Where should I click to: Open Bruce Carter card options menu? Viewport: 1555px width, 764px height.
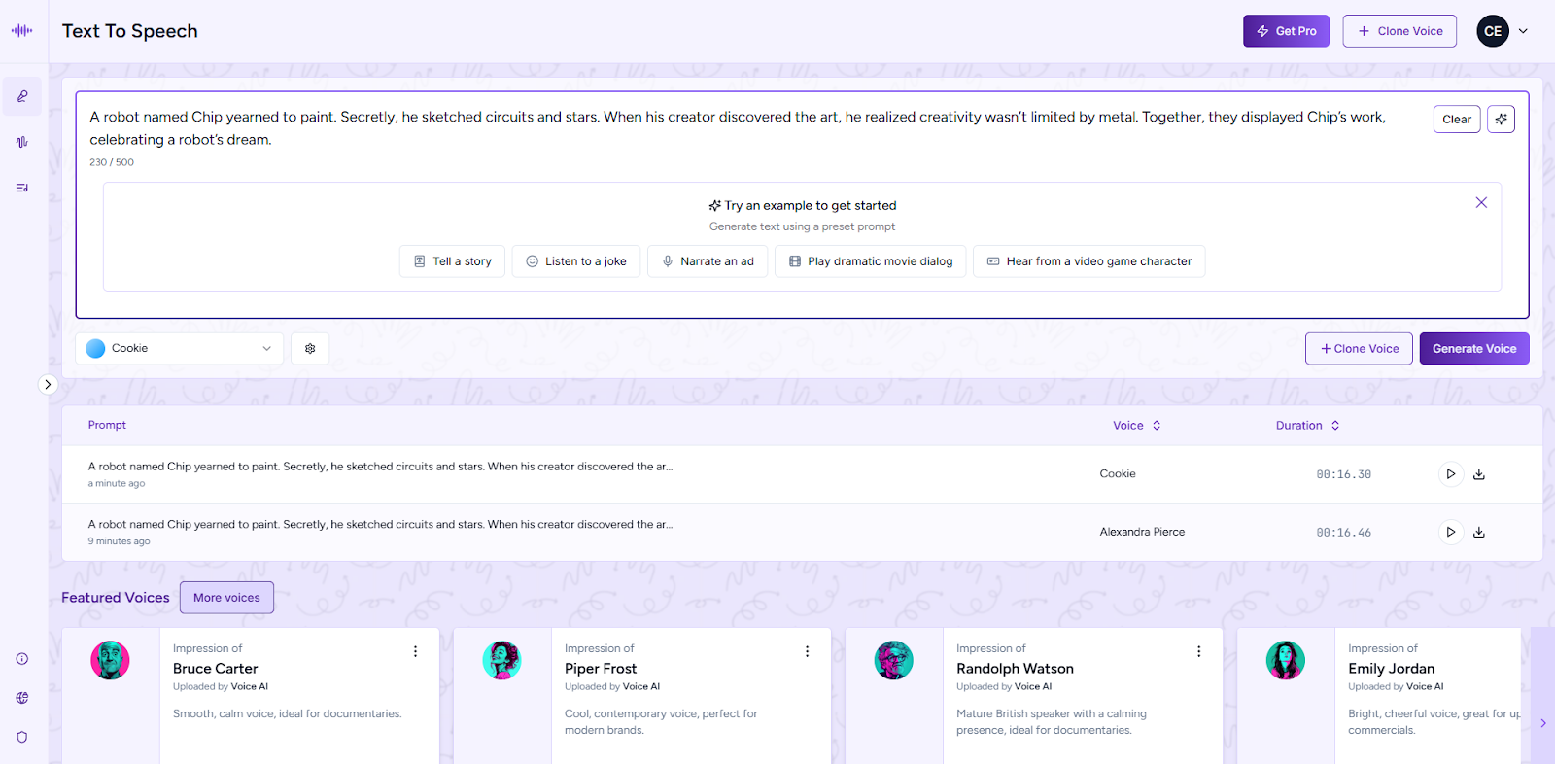pyautogui.click(x=415, y=652)
